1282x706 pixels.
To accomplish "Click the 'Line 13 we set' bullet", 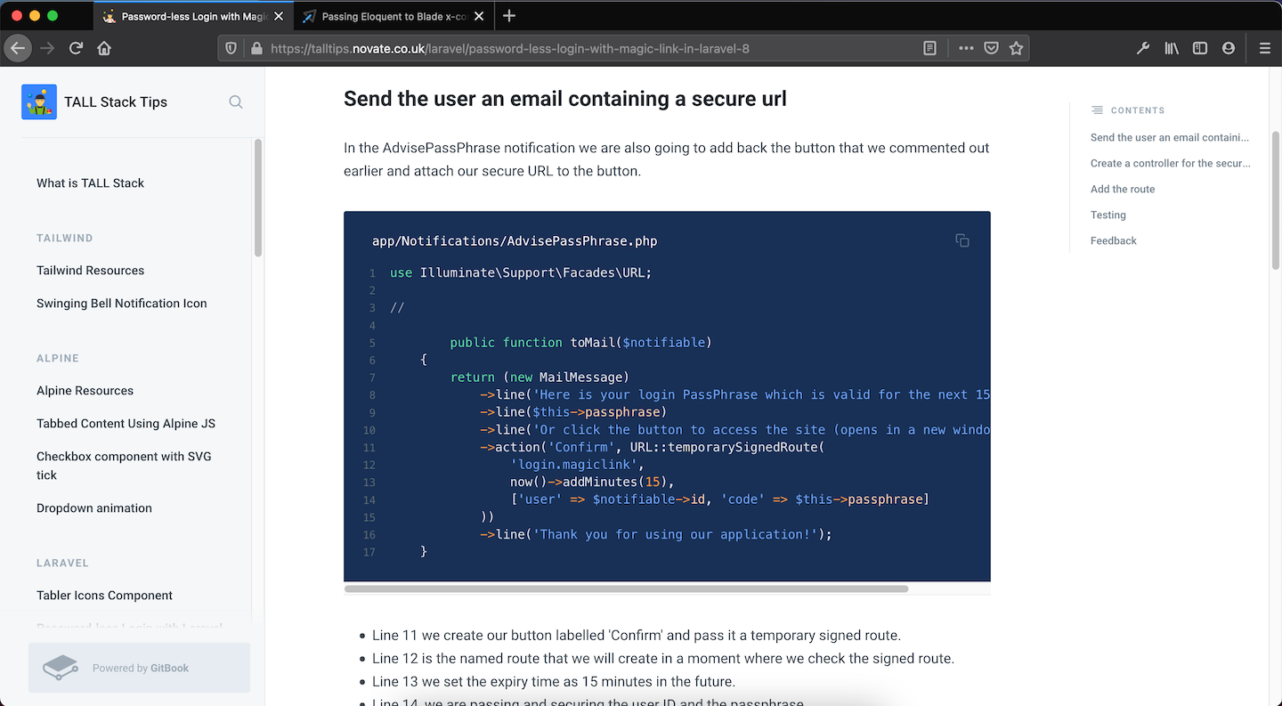I will [554, 682].
